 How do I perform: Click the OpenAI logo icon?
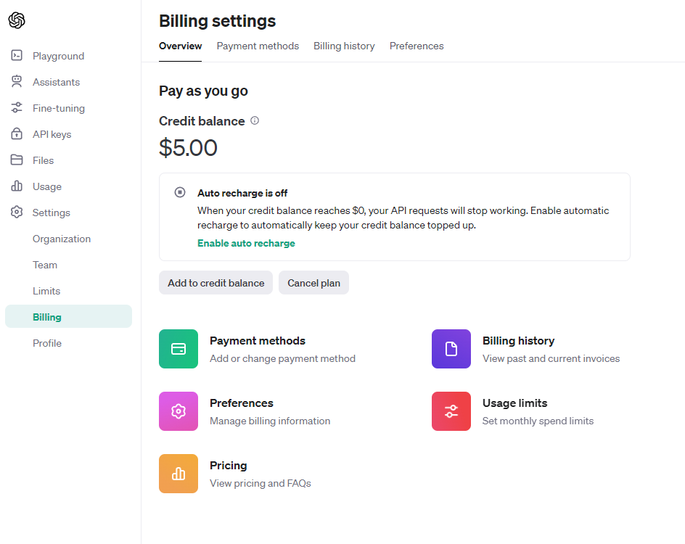point(17,20)
